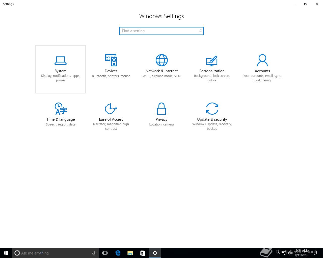
Task: Open Task View from the taskbar
Action: pos(105,253)
